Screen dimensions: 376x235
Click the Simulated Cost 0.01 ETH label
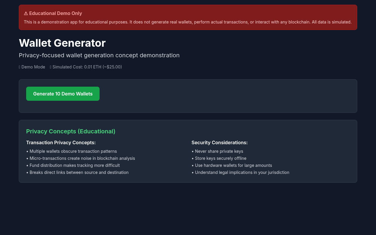(87, 67)
